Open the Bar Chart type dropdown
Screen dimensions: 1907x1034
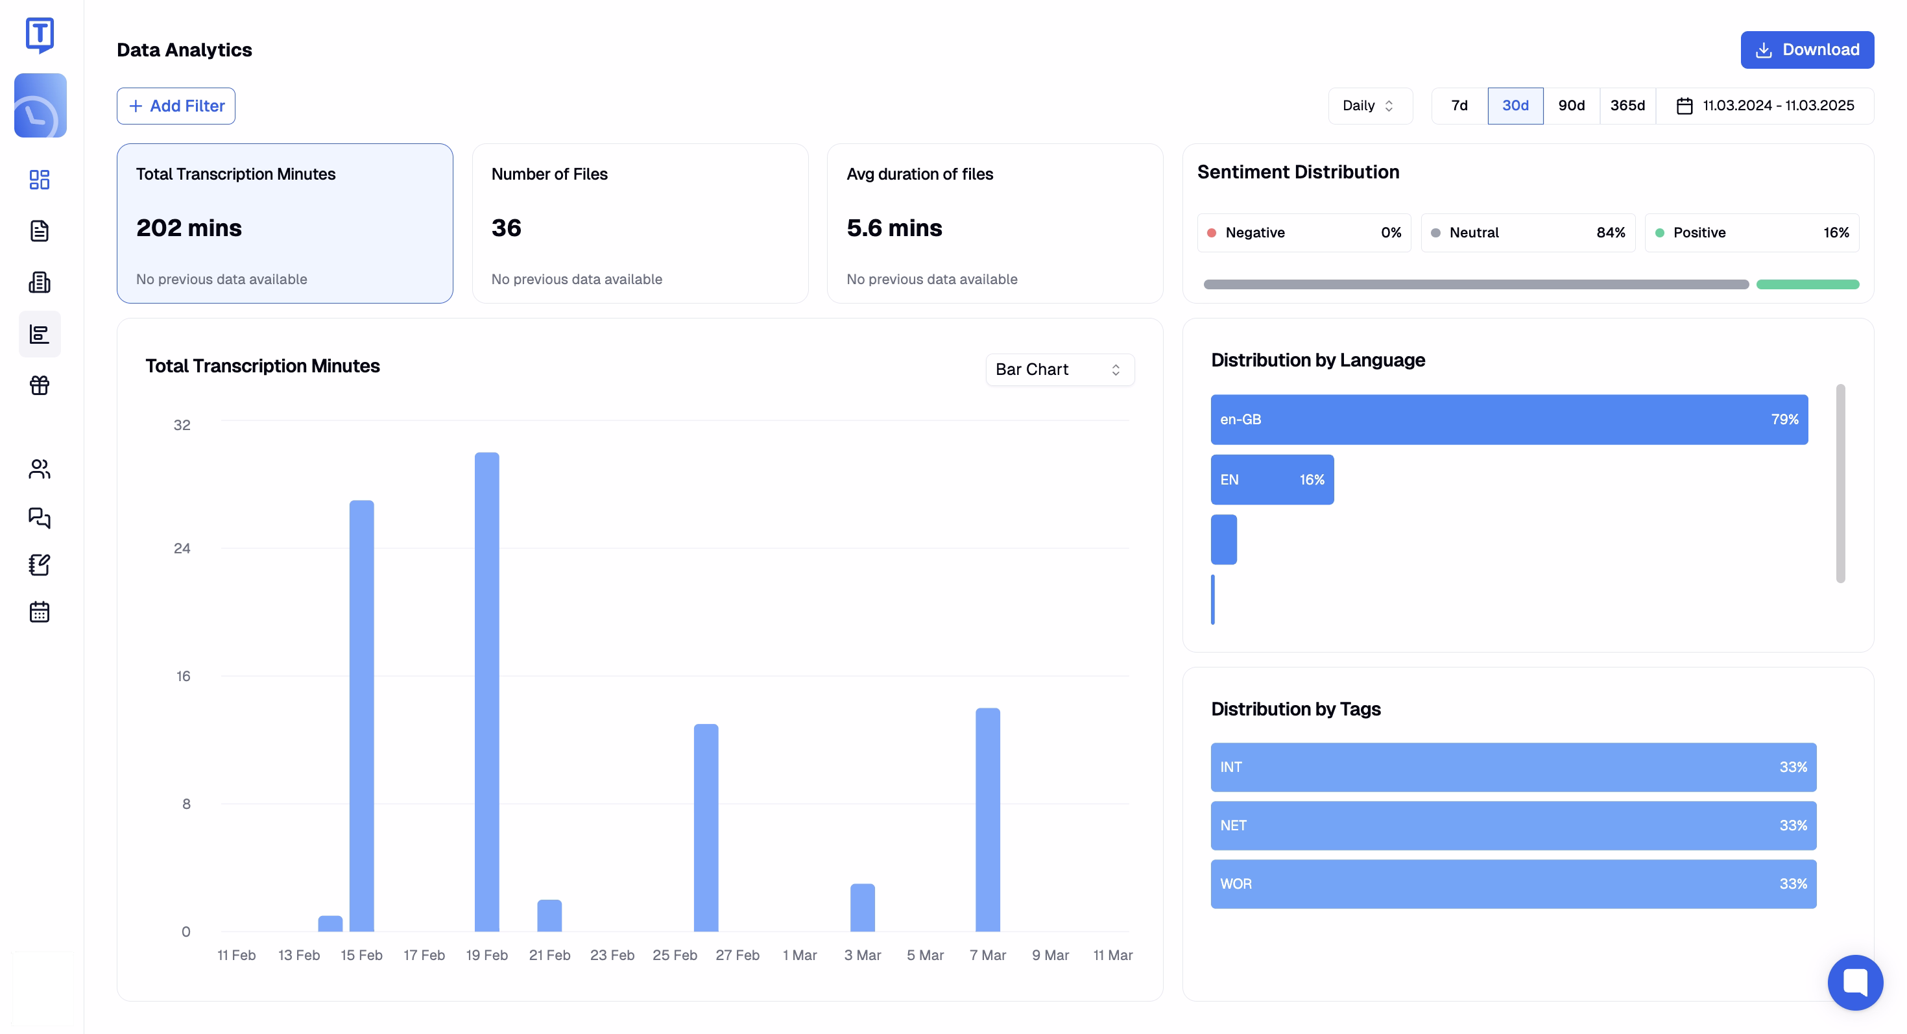(x=1059, y=369)
